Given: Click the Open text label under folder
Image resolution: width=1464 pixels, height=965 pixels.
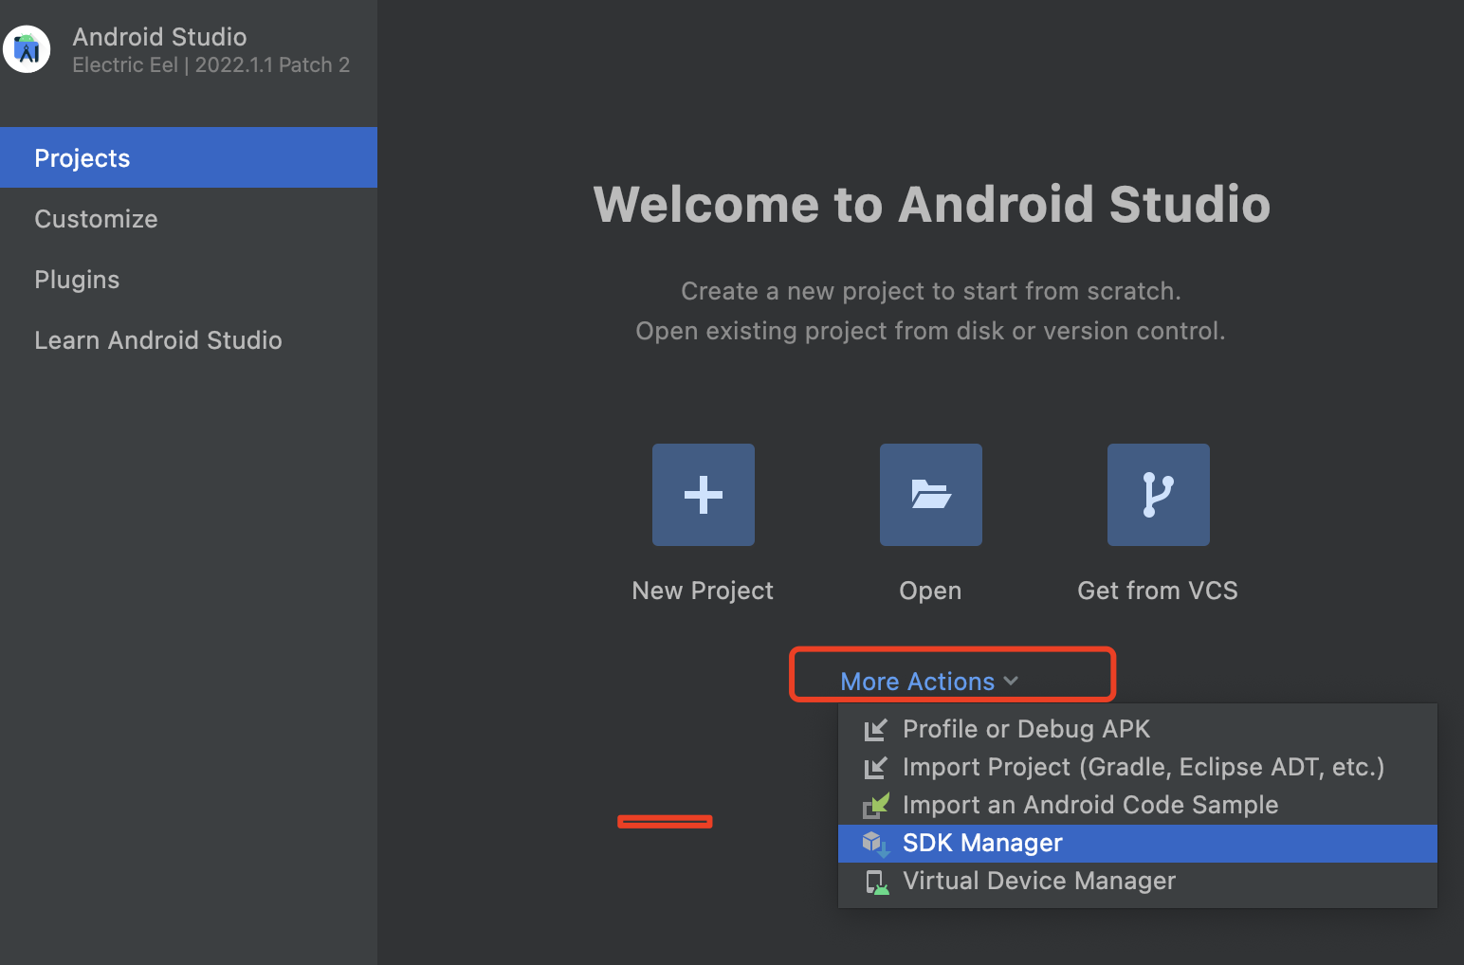Looking at the screenshot, I should 930,591.
